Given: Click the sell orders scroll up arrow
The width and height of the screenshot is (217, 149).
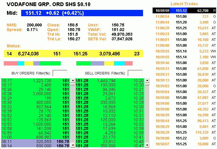Looking at the screenshot, I should [147, 80].
